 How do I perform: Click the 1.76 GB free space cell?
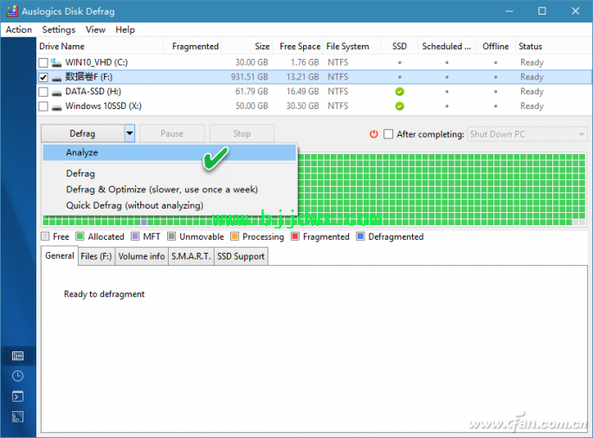point(305,62)
